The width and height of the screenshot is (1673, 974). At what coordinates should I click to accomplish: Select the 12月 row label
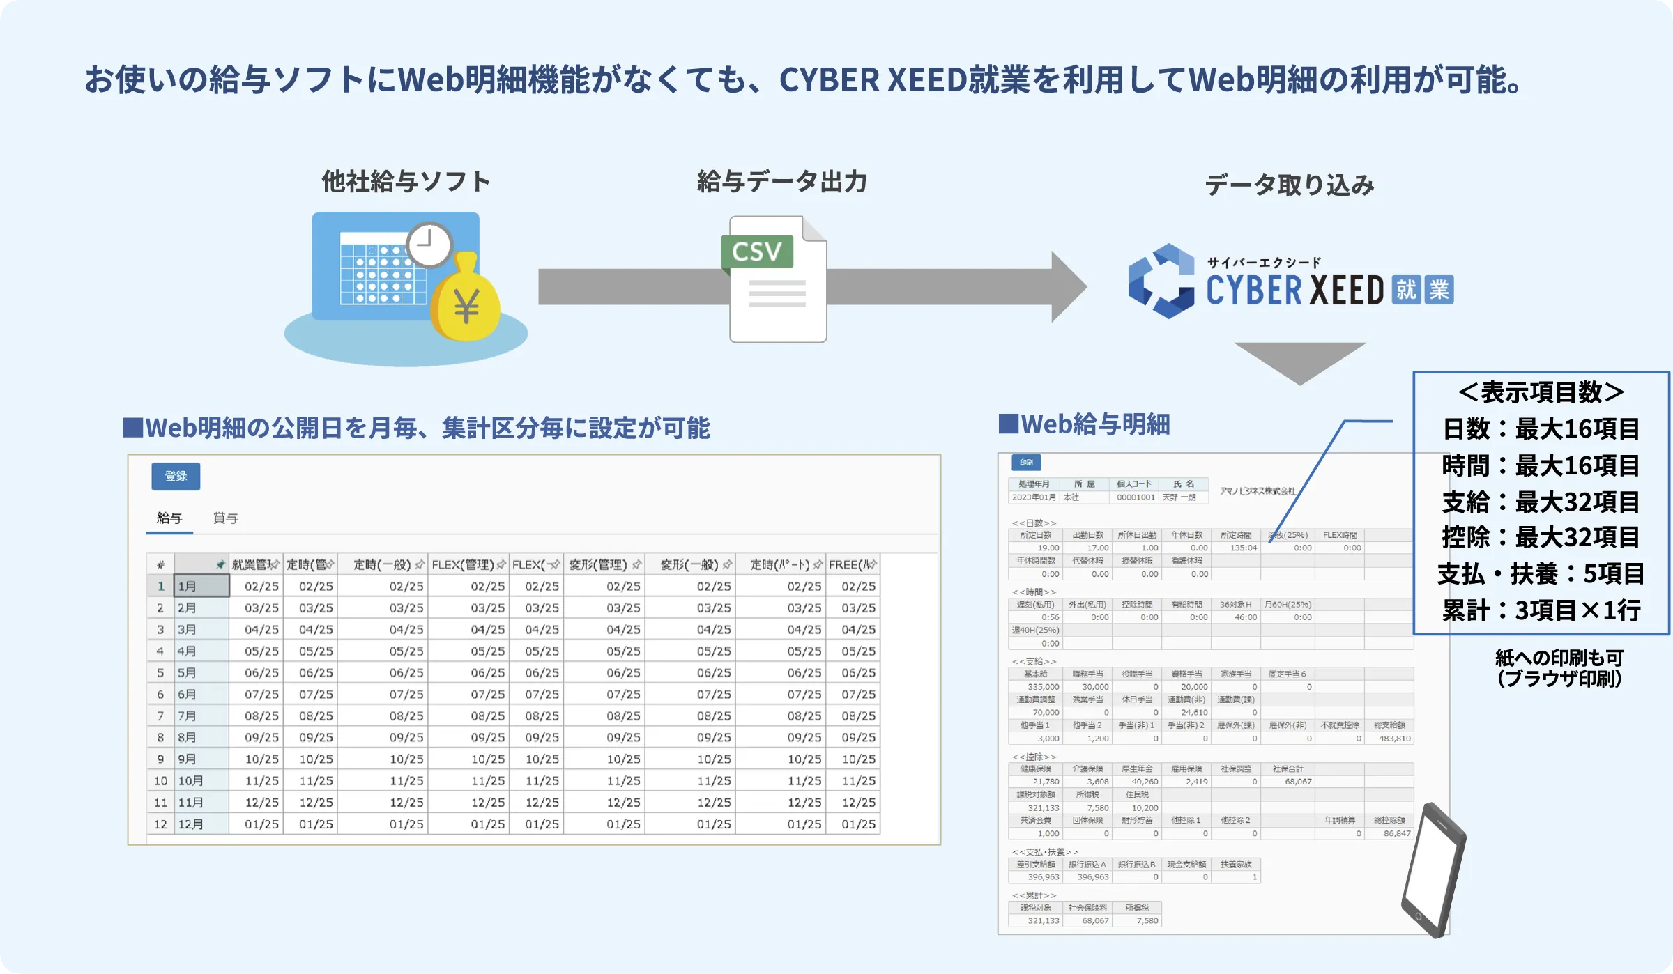click(x=201, y=824)
